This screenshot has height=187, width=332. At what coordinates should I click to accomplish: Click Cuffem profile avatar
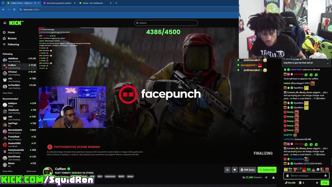tap(47, 172)
